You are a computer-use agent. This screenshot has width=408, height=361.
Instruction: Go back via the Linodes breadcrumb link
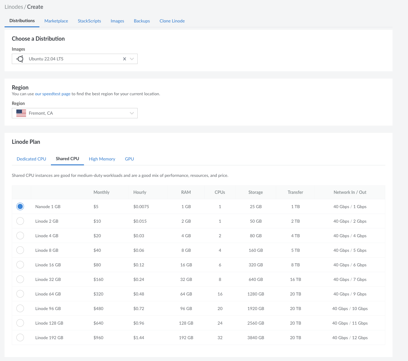[14, 7]
